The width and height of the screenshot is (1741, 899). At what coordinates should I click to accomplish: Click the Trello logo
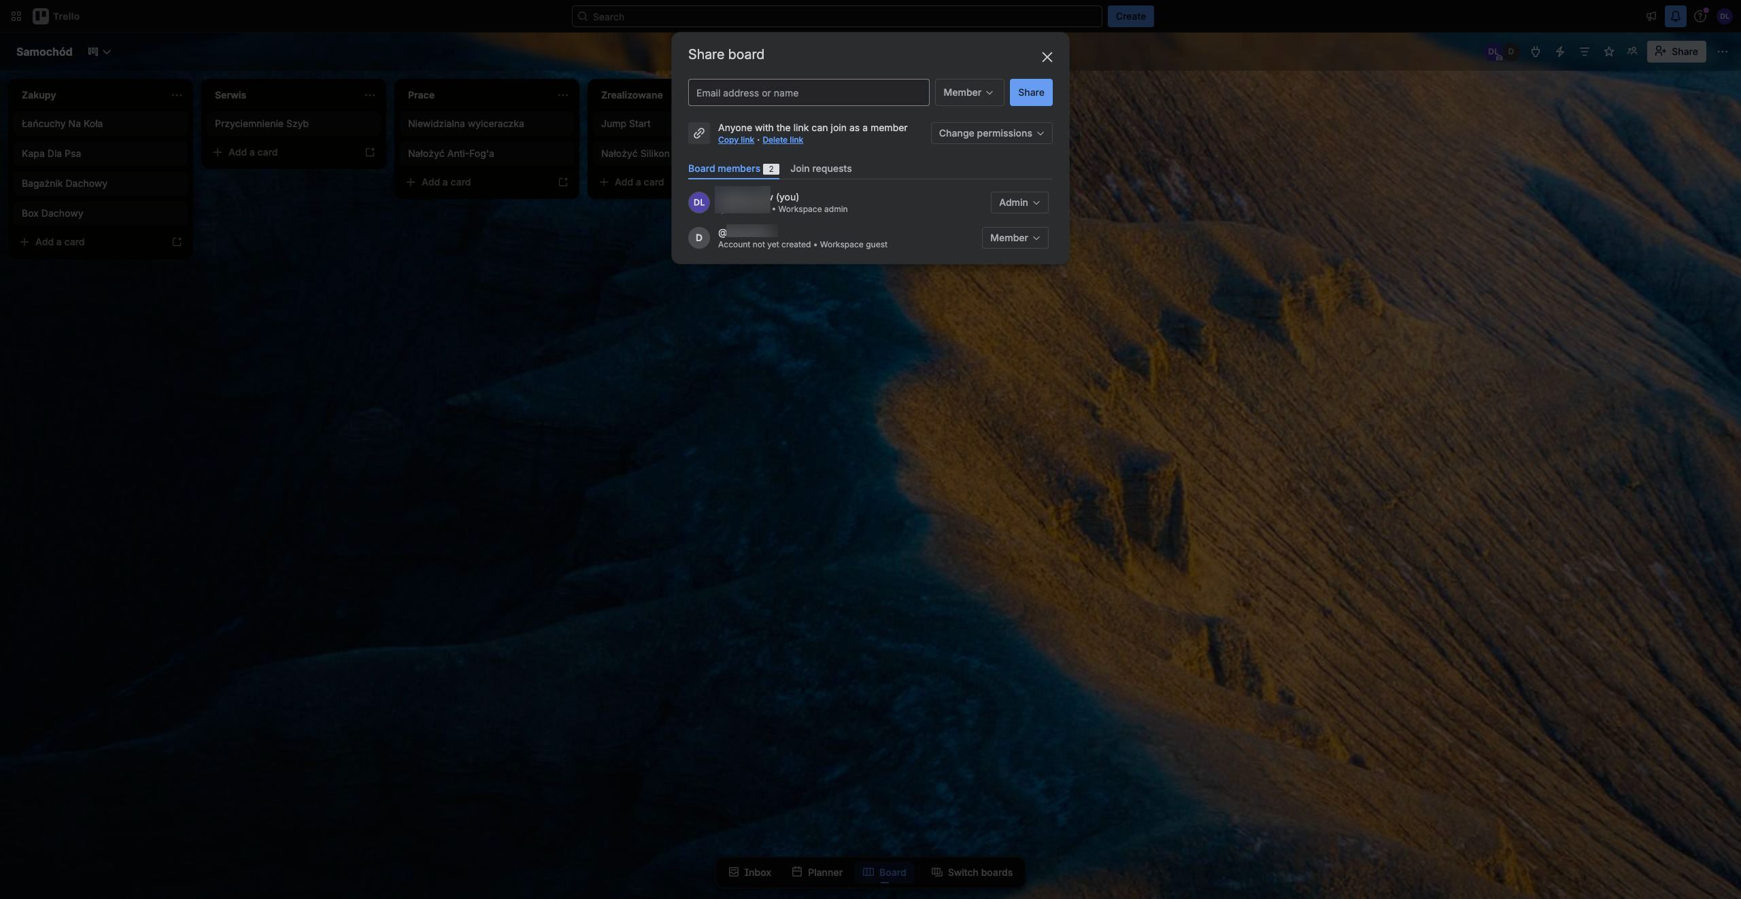click(56, 16)
